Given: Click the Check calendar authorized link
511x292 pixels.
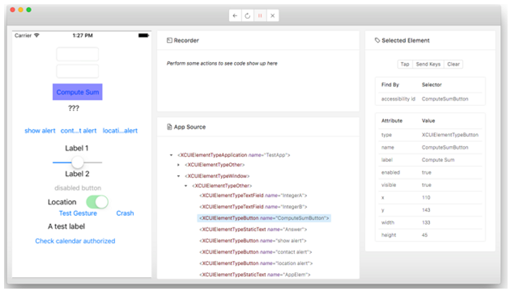Looking at the screenshot, I should (75, 241).
